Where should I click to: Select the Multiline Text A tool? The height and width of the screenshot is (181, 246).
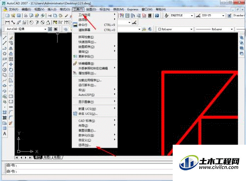[4, 134]
